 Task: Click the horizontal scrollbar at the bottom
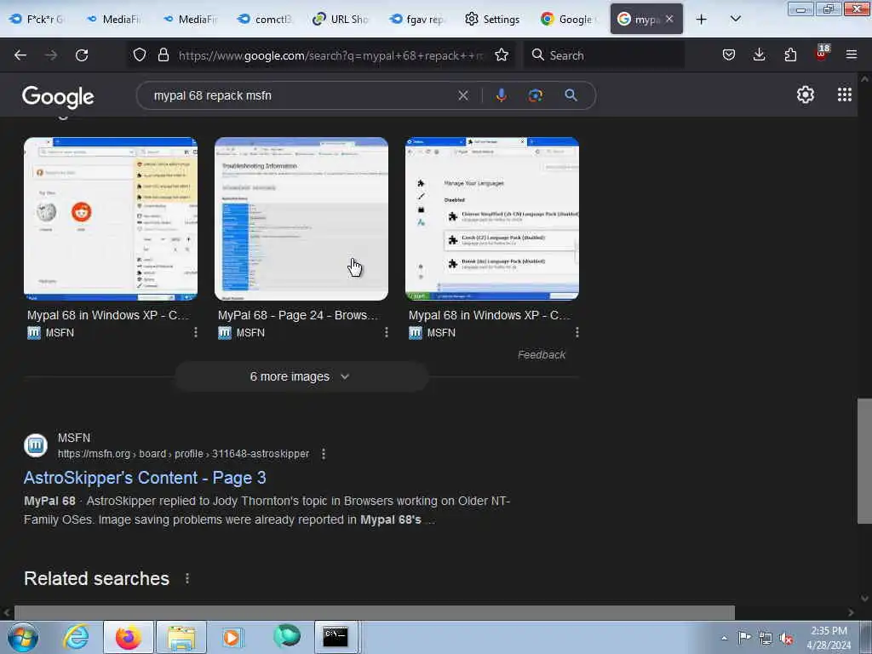point(375,612)
